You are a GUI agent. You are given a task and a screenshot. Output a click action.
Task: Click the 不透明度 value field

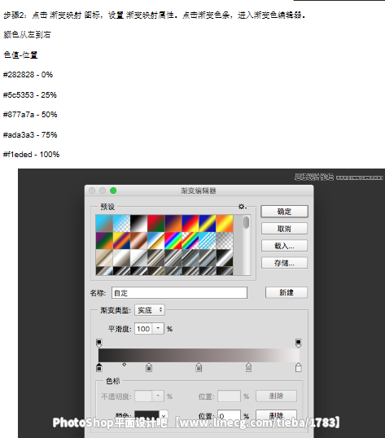(x=143, y=396)
